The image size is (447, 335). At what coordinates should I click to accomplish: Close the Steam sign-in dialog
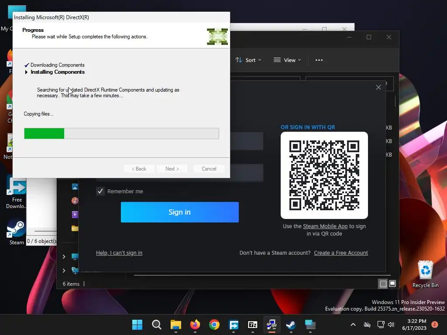click(378, 87)
